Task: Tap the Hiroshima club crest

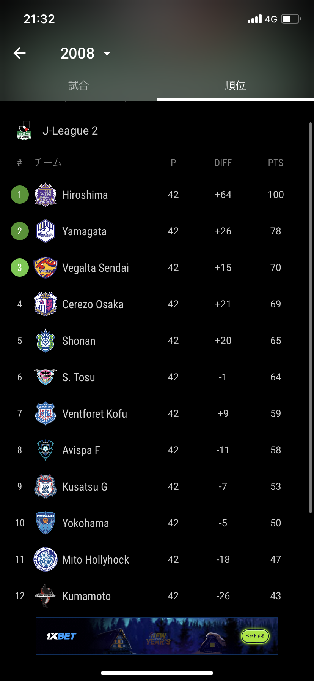Action: point(46,195)
